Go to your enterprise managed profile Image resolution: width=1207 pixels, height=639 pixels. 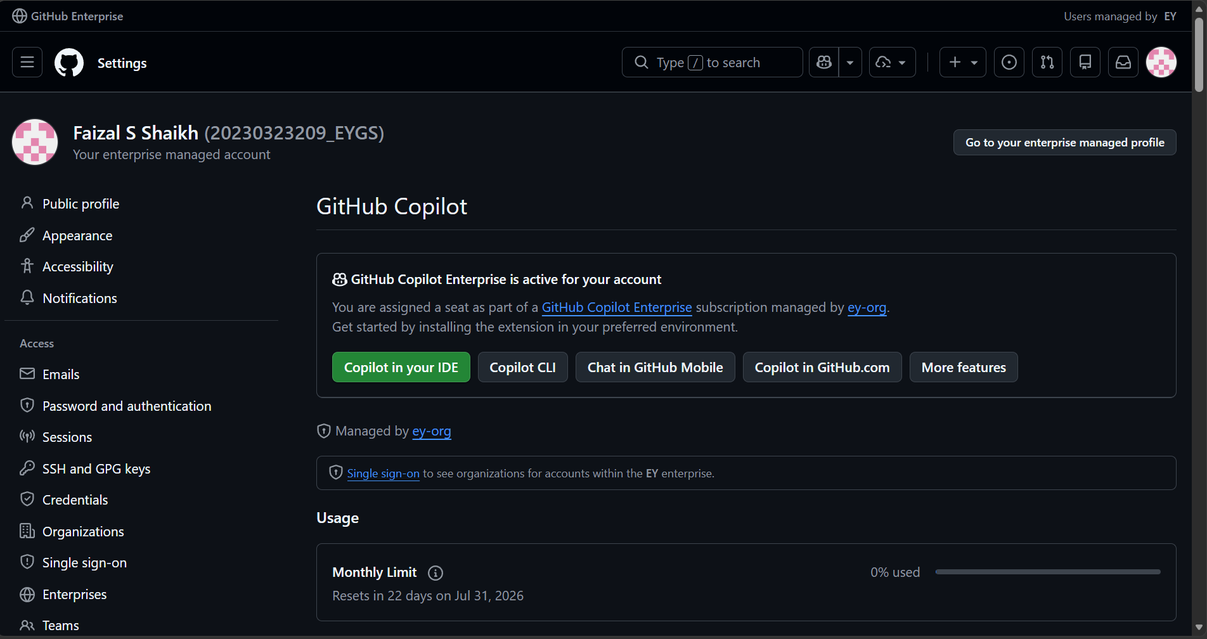(x=1065, y=142)
